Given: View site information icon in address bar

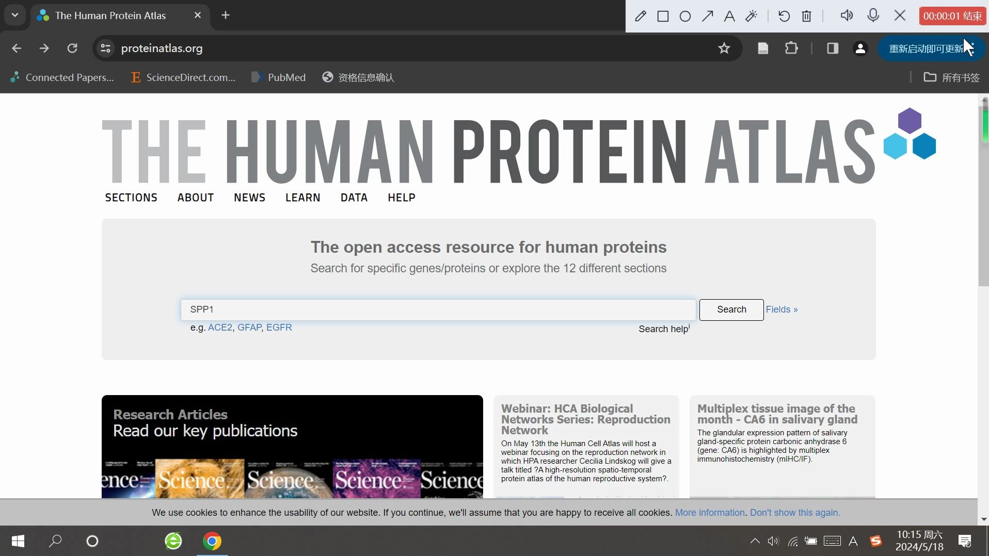Looking at the screenshot, I should pyautogui.click(x=105, y=48).
